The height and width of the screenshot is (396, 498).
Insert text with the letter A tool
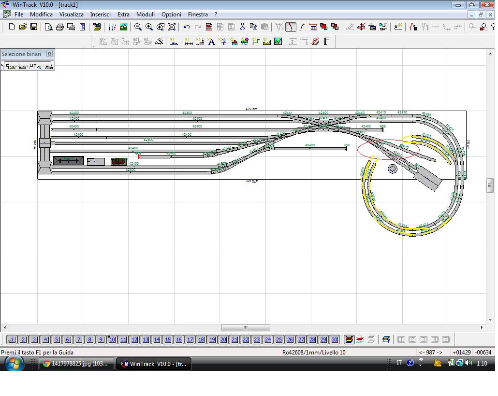tap(211, 42)
